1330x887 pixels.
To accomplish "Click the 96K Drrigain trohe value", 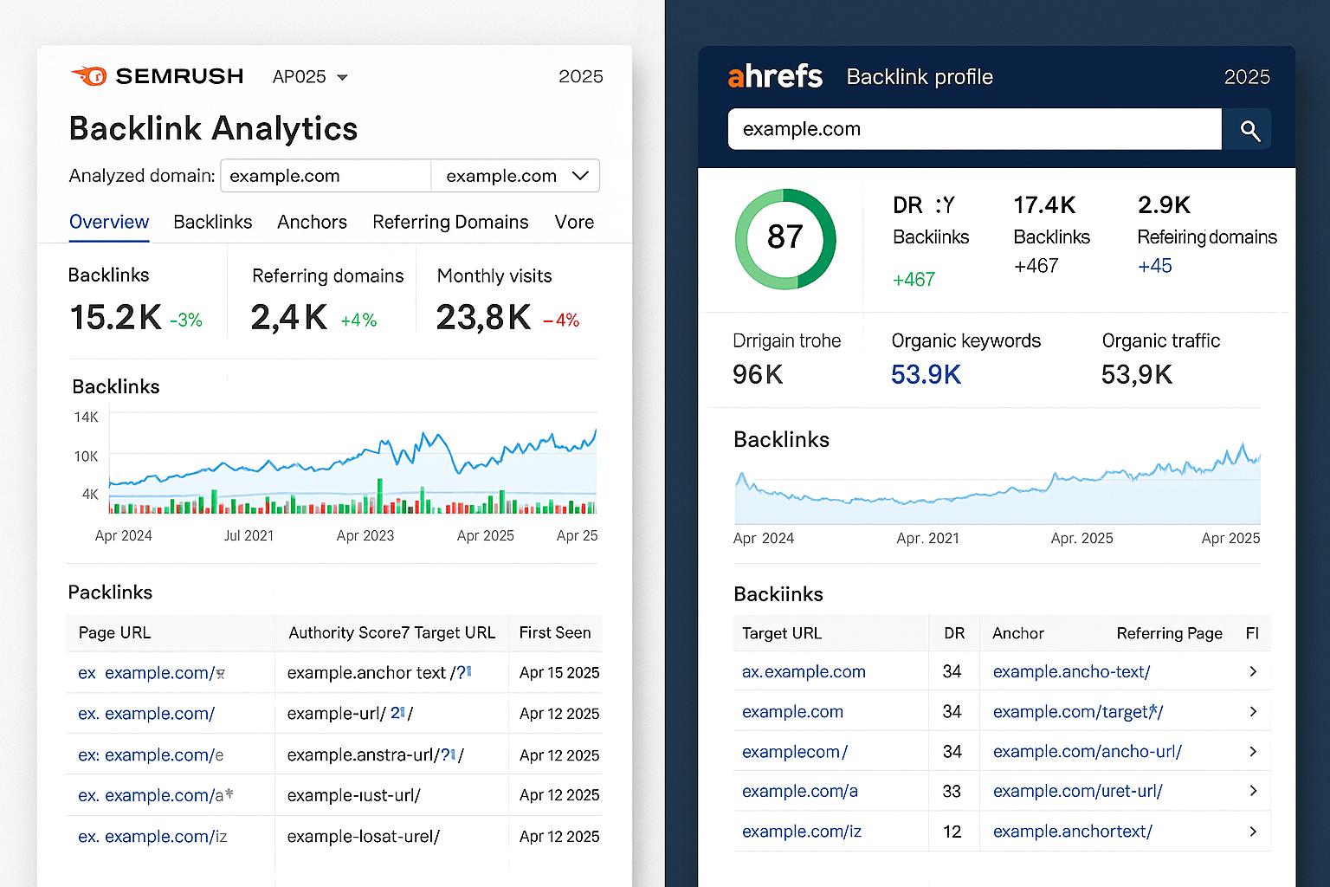I will [x=758, y=374].
